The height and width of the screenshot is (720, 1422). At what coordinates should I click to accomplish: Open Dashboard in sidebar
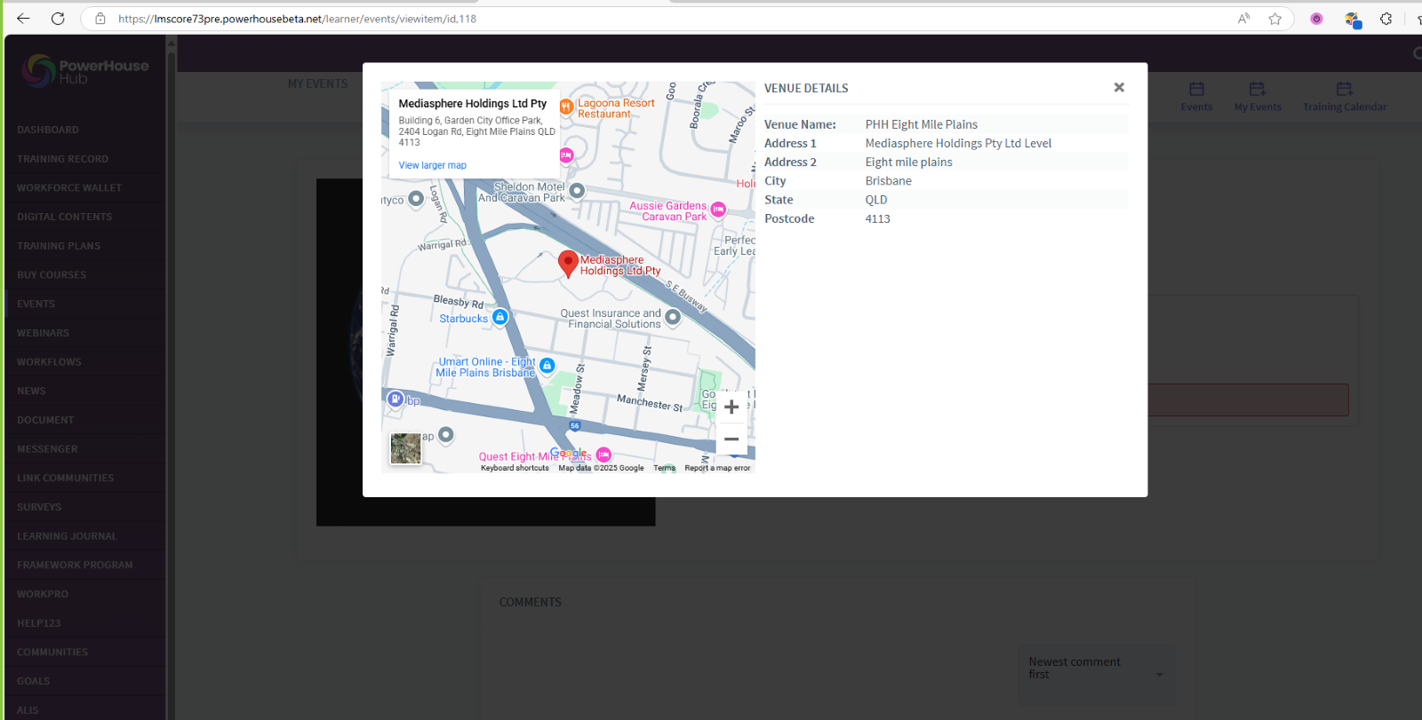48,130
